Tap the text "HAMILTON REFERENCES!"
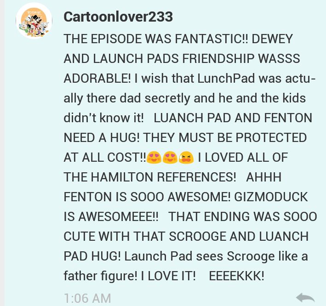 point(163,177)
